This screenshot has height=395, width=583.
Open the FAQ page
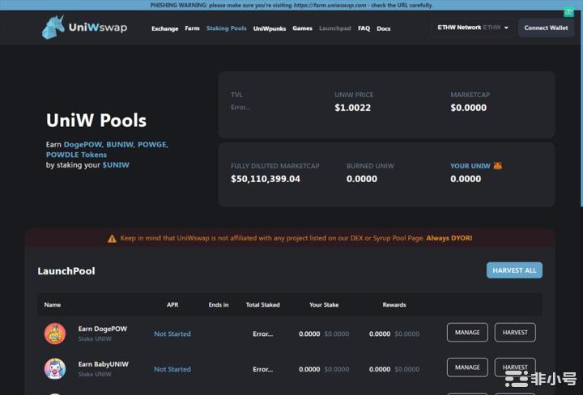click(364, 28)
